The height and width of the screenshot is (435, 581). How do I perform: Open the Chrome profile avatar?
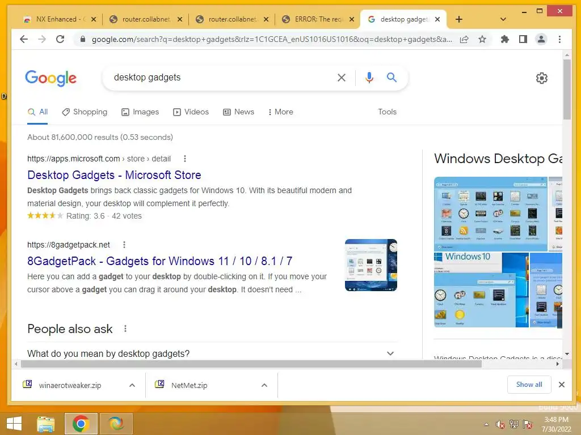pyautogui.click(x=541, y=39)
